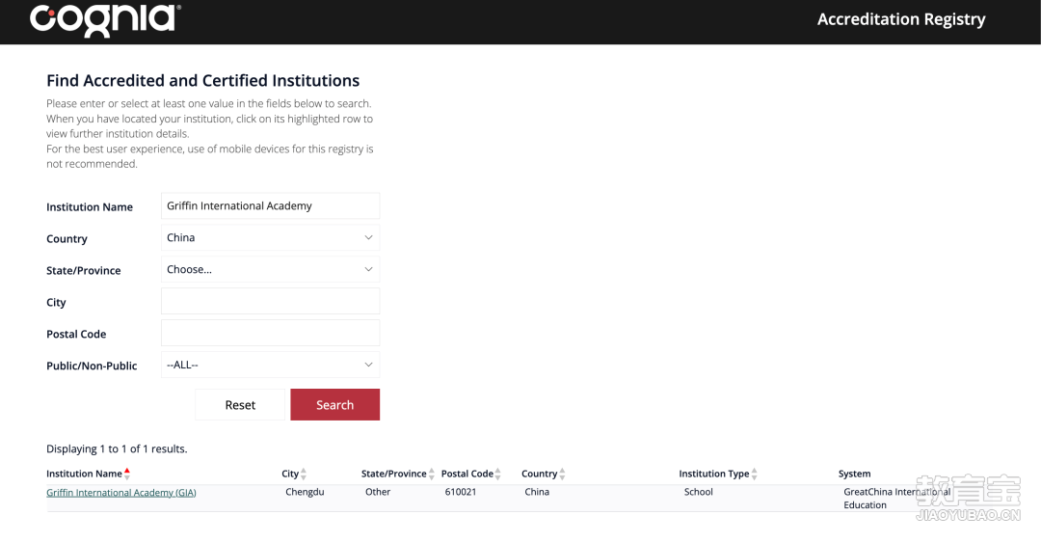This screenshot has height=543, width=1041.
Task: Click the red Search button
Action: (334, 405)
